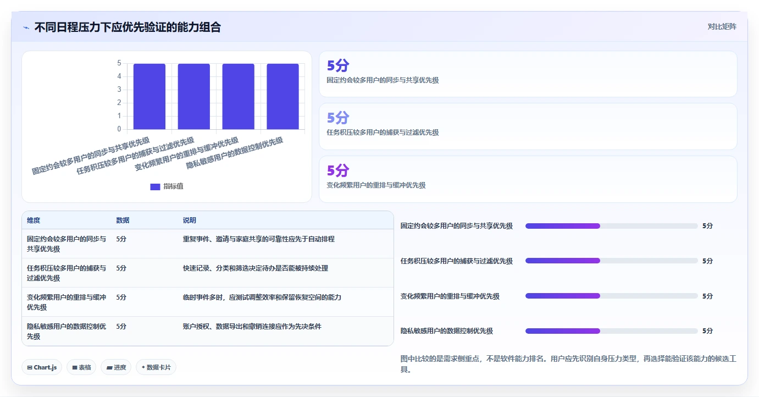Click the footnote text starting 图中比较的是需求侧重点
Image resolution: width=759 pixels, height=397 pixels.
coord(568,364)
